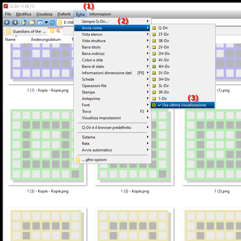The height and width of the screenshot is (241, 241).
Task: Open the Modifica menu
Action: [23, 14]
